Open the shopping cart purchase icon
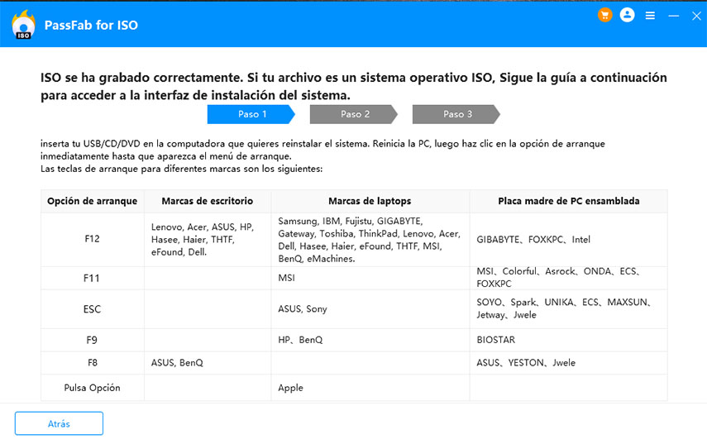707x444 pixels. [x=604, y=16]
